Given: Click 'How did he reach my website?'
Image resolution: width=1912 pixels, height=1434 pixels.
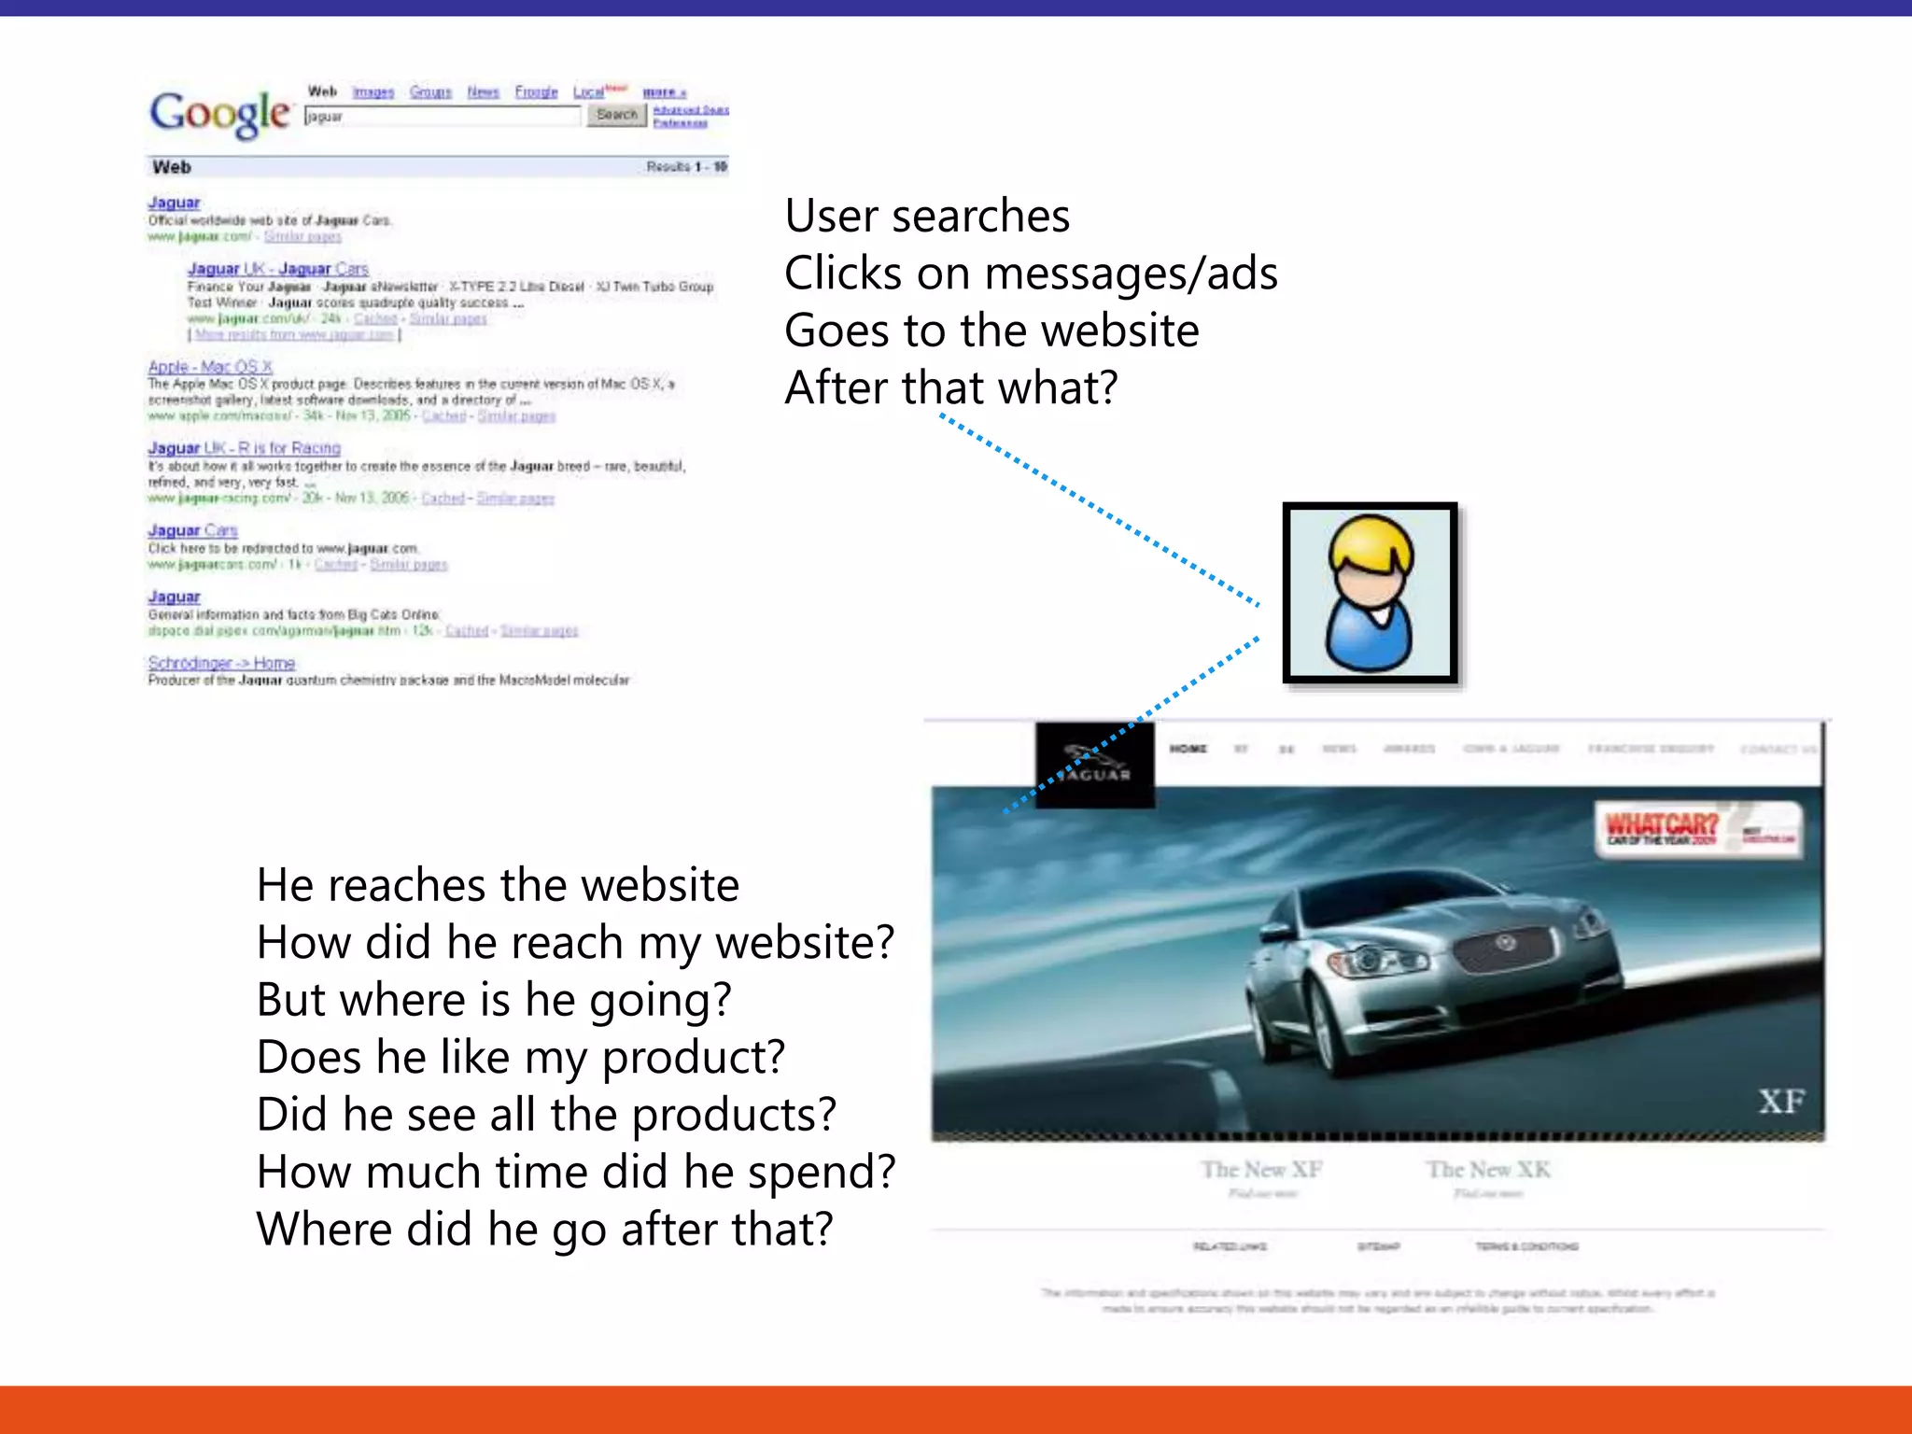Looking at the screenshot, I should (576, 942).
